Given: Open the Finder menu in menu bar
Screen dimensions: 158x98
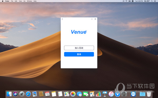Looking at the screenshot, I should [7, 1].
